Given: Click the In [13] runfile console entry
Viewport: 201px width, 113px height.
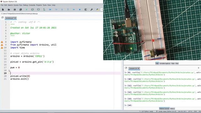Looking at the screenshot, I should pyautogui.click(x=163, y=100).
